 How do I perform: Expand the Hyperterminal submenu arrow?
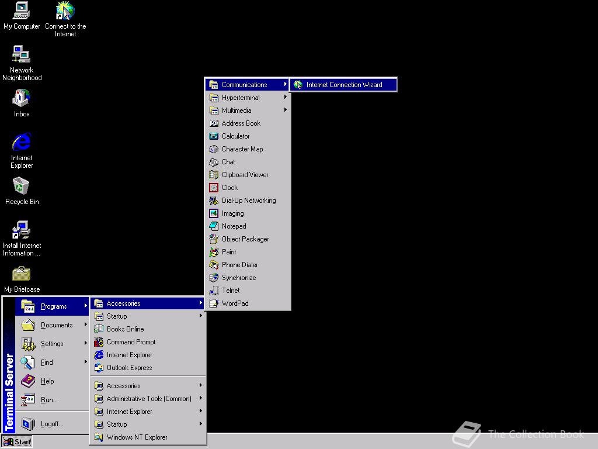click(x=285, y=98)
